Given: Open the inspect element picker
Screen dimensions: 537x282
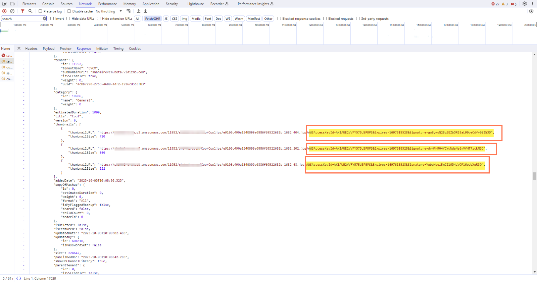Looking at the screenshot, I should click(4, 4).
